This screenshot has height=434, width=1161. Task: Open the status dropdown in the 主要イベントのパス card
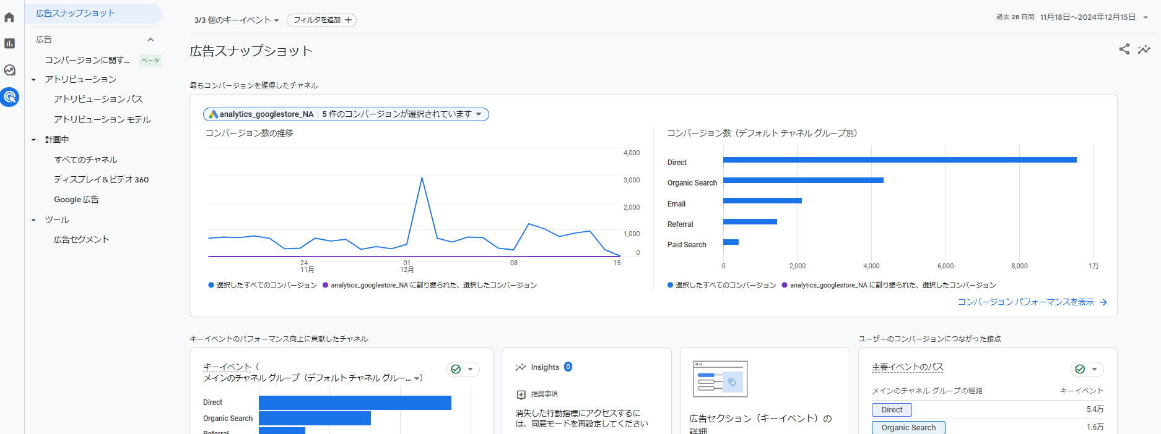coord(1087,369)
